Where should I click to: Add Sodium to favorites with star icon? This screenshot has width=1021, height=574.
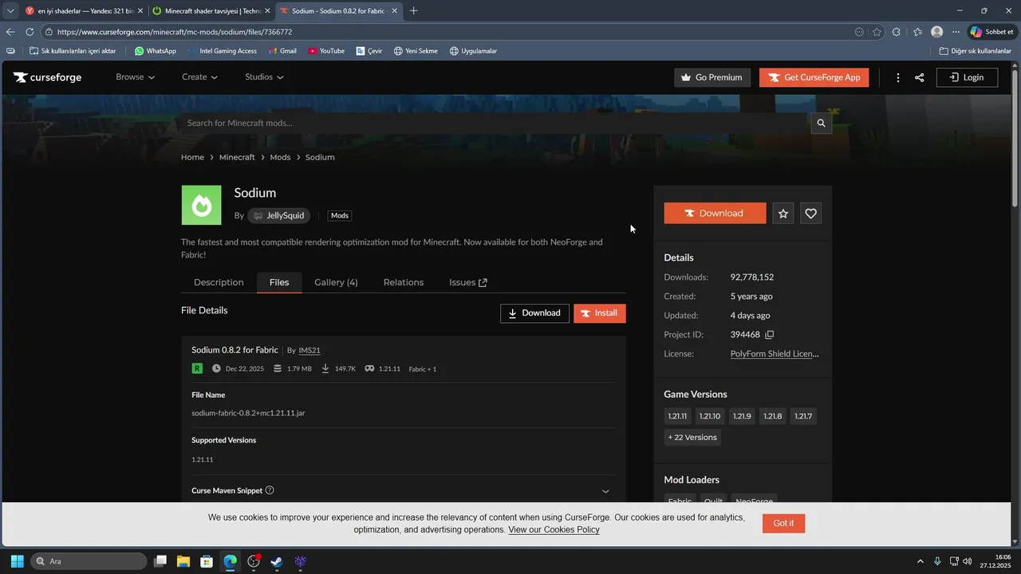tap(783, 214)
